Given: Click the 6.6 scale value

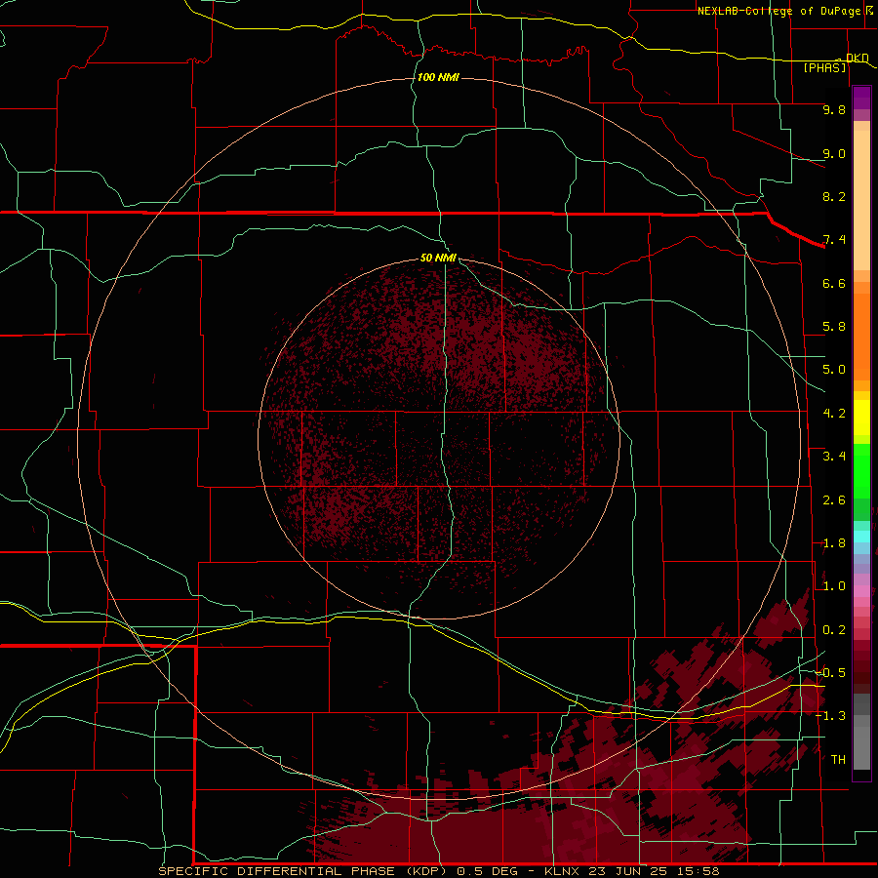Looking at the screenshot, I should tap(834, 283).
